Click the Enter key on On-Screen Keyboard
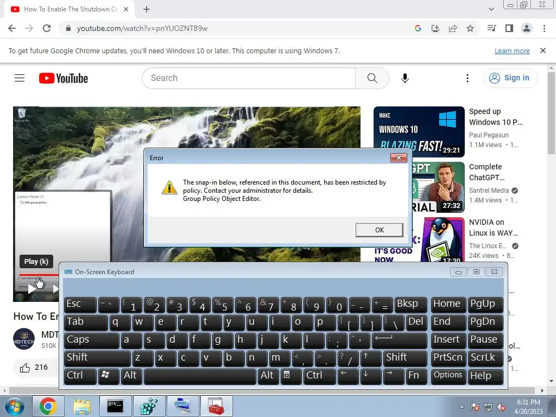This screenshot has width=556, height=417. click(x=400, y=340)
